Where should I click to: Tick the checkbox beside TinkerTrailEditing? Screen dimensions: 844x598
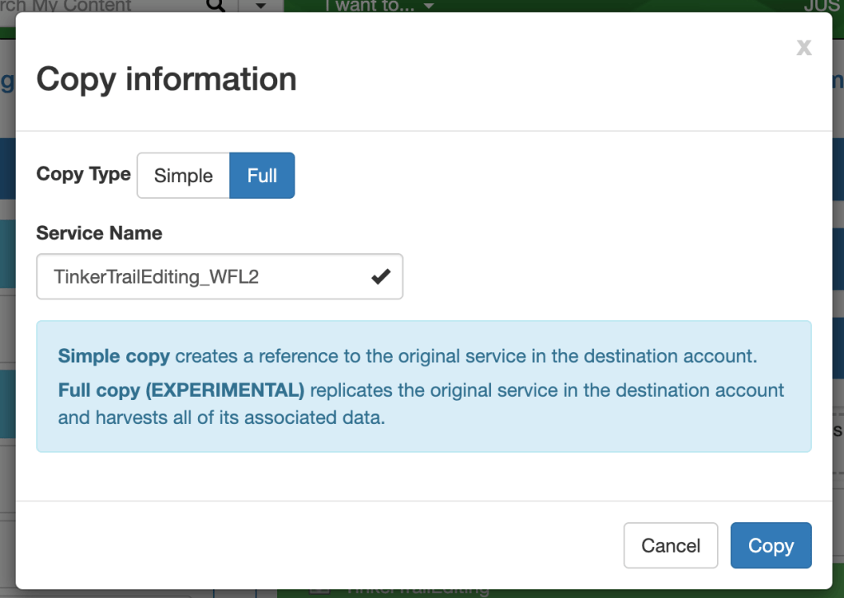pyautogui.click(x=320, y=591)
